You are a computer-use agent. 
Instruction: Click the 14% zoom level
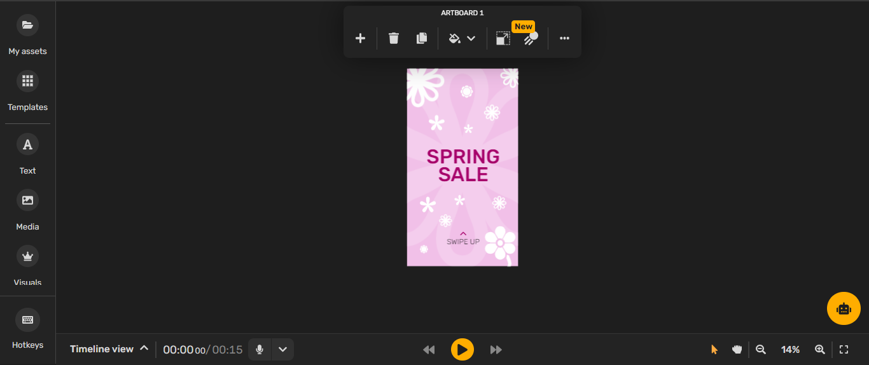(790, 350)
